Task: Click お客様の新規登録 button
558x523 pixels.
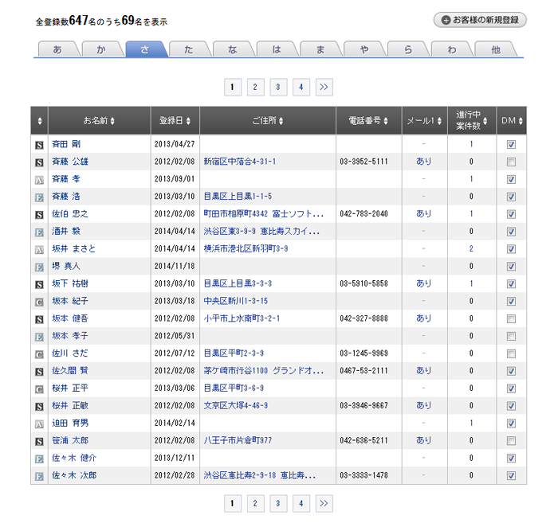Action: point(480,20)
